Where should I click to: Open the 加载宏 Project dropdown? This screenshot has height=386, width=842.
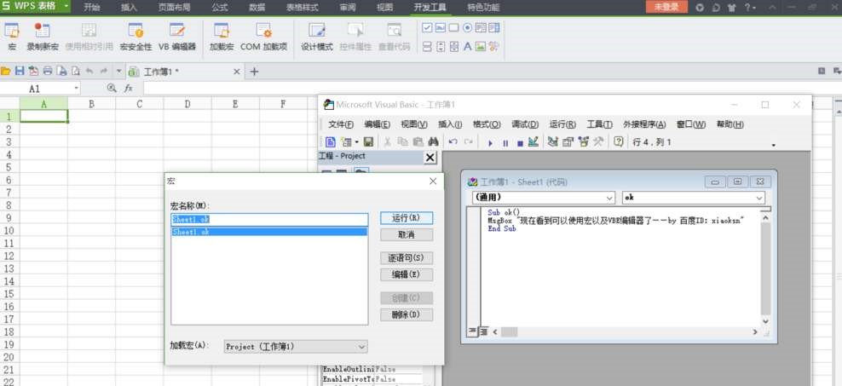pyautogui.click(x=296, y=347)
